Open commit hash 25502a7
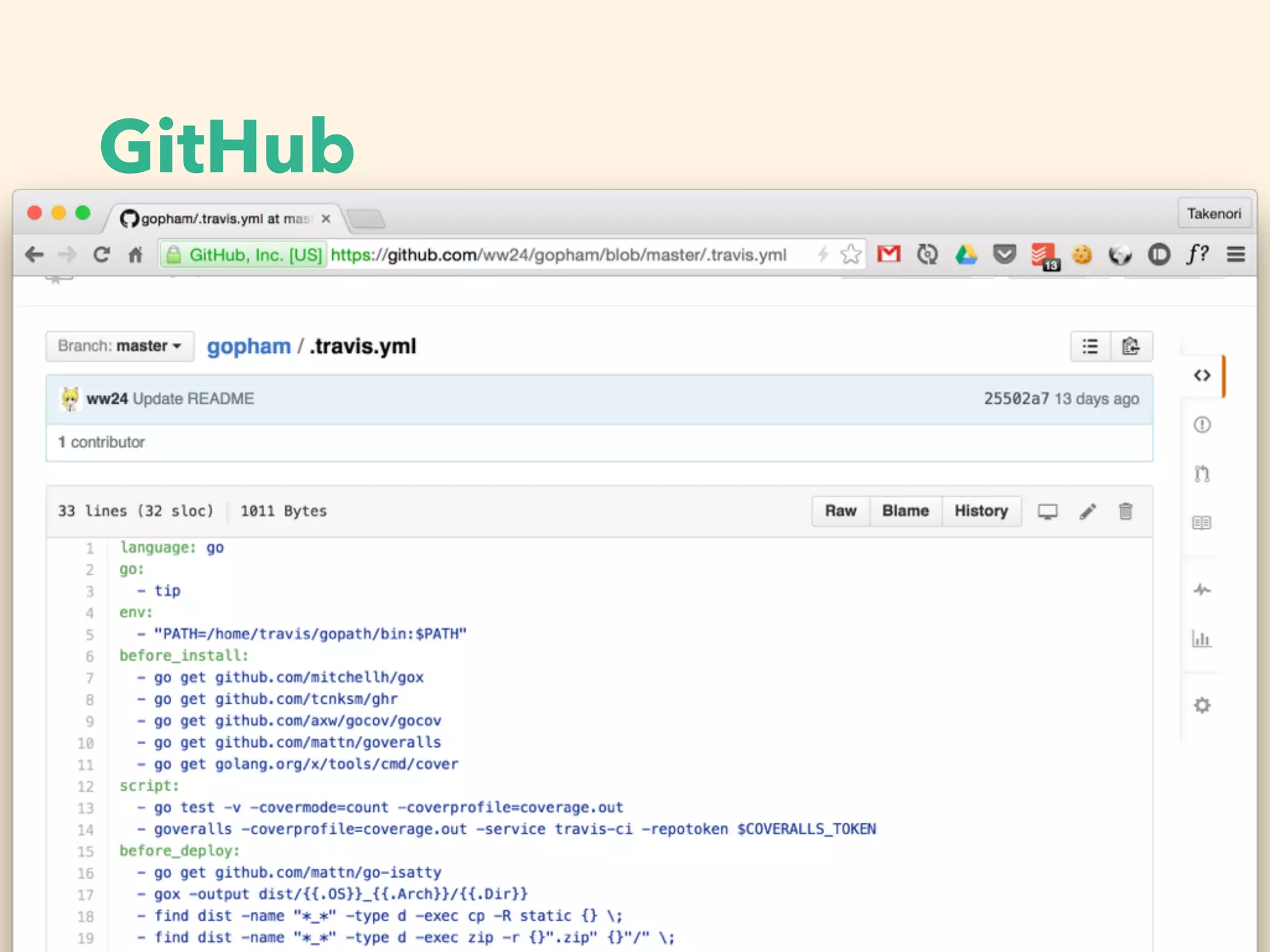1270x952 pixels. [1016, 399]
